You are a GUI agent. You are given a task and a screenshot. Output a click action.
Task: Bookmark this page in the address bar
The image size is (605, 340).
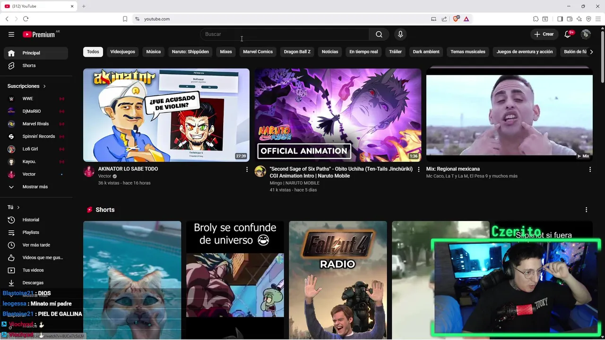(x=125, y=19)
